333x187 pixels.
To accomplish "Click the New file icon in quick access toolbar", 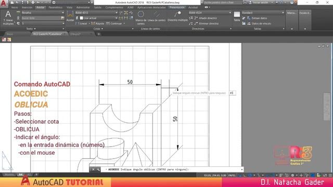I will [x=12, y=3].
